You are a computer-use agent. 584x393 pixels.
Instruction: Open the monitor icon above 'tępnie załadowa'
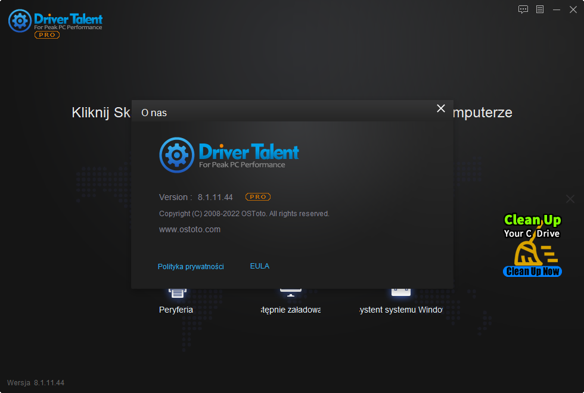pos(291,293)
